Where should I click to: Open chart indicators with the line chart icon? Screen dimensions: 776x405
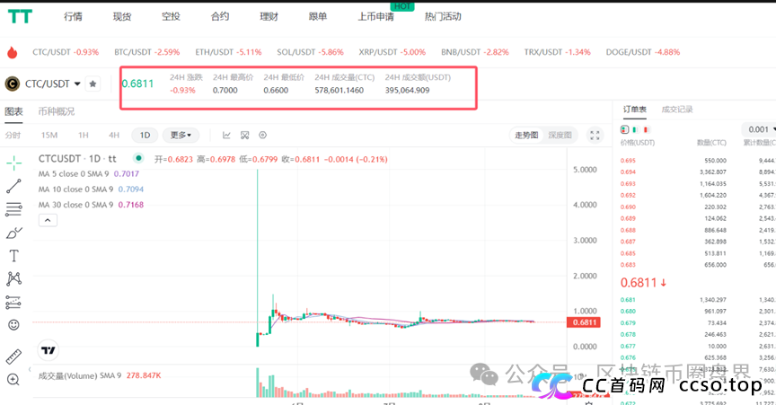tap(226, 136)
